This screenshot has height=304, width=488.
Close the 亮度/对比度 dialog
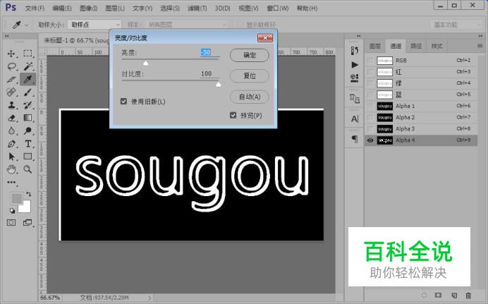(x=265, y=38)
